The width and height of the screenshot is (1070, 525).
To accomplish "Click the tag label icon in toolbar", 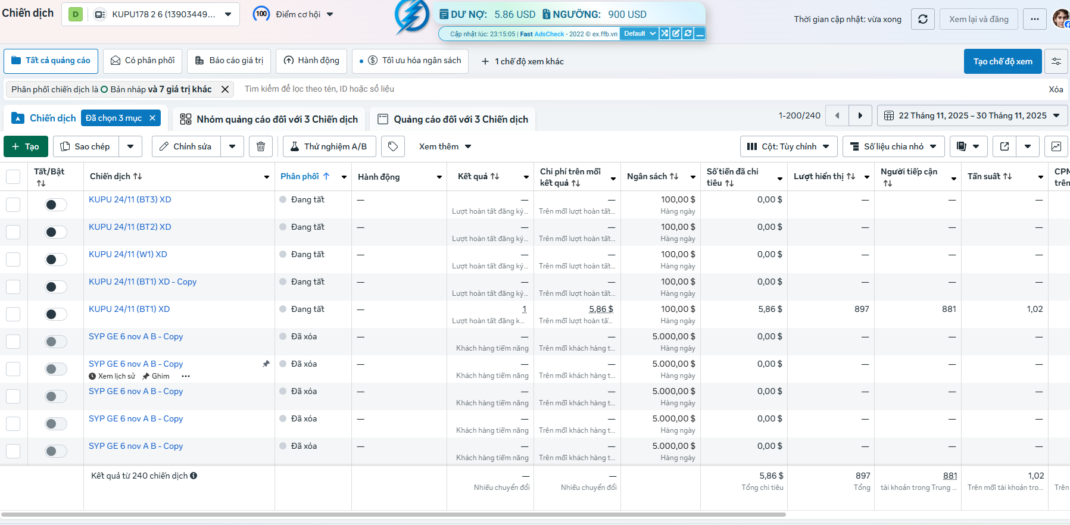I will [393, 146].
